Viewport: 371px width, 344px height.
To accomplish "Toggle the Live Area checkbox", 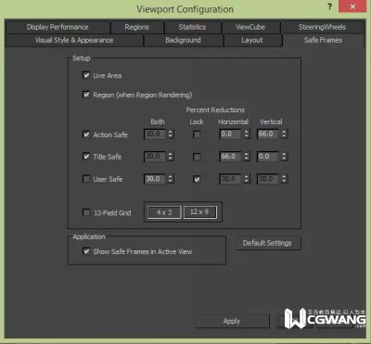I will (x=86, y=75).
